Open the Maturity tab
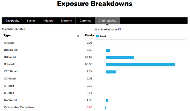This screenshot has height=111, width=190. (x=66, y=21)
